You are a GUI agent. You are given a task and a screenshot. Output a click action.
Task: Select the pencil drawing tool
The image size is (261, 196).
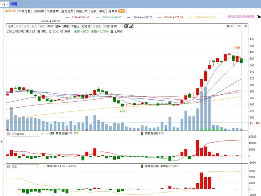point(131,26)
